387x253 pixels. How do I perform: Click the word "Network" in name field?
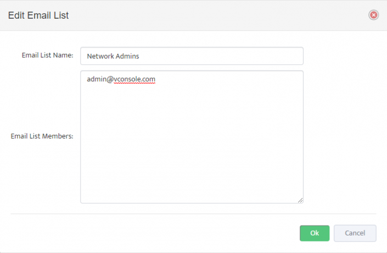pos(100,56)
